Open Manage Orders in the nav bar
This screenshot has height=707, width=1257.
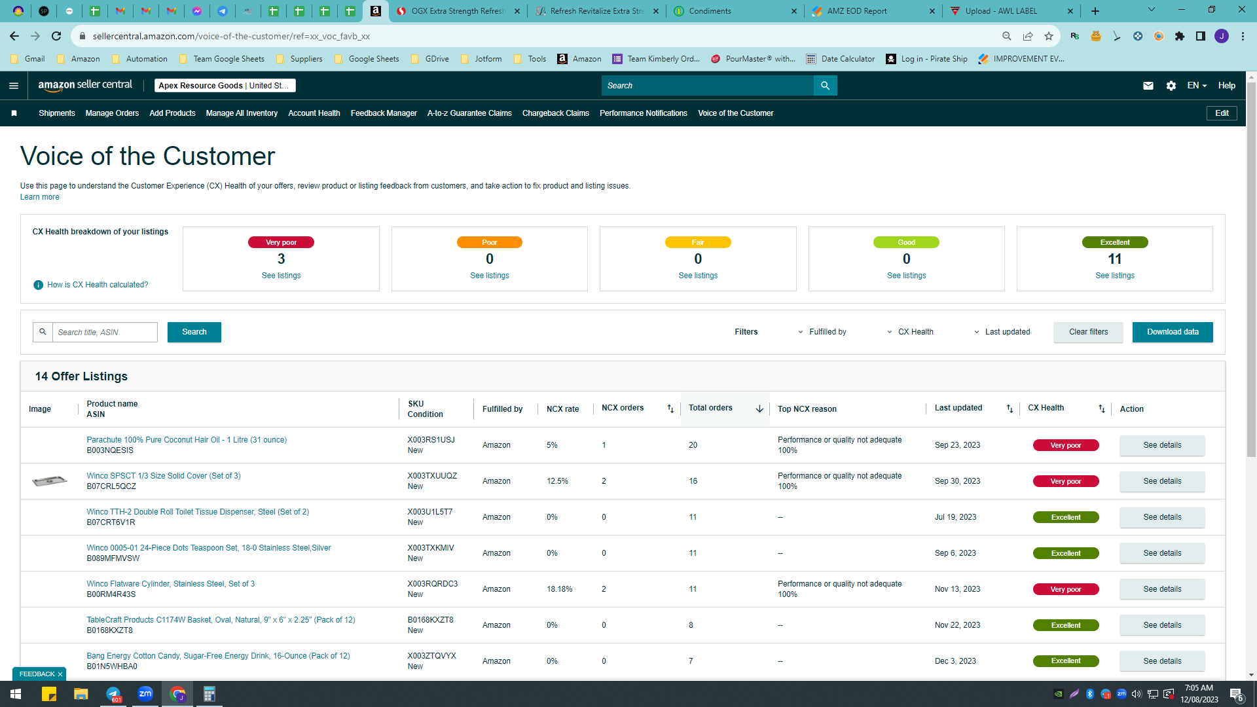click(x=112, y=113)
